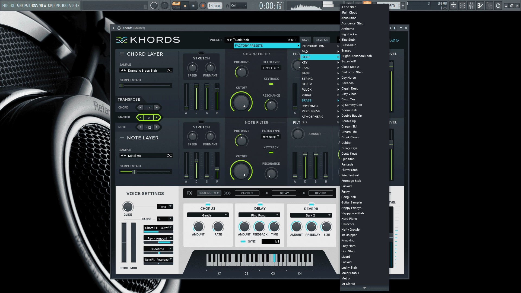The width and height of the screenshot is (521, 293).
Task: Open the Chord Layer hamburger menu
Action: click(122, 54)
